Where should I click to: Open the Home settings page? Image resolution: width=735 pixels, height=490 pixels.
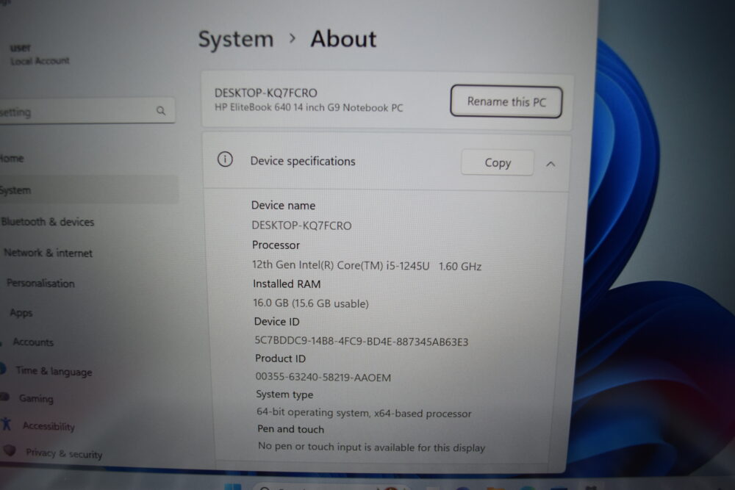tap(12, 159)
